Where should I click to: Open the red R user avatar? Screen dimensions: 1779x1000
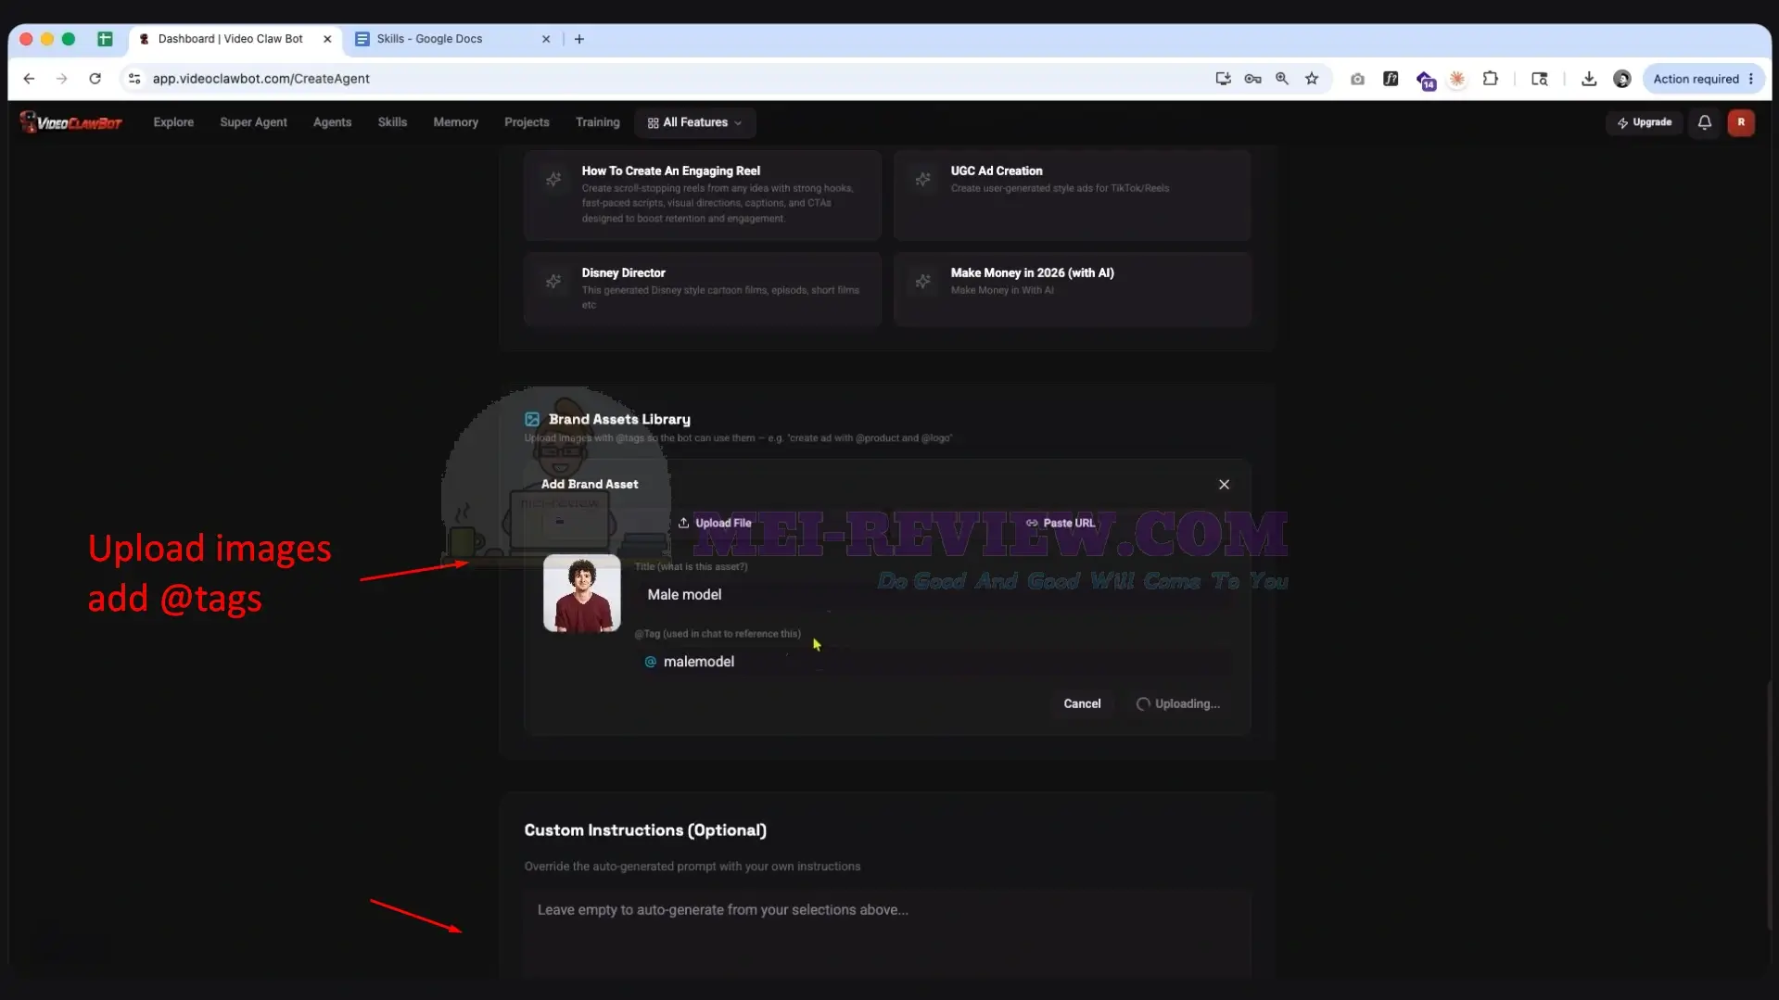[1740, 122]
